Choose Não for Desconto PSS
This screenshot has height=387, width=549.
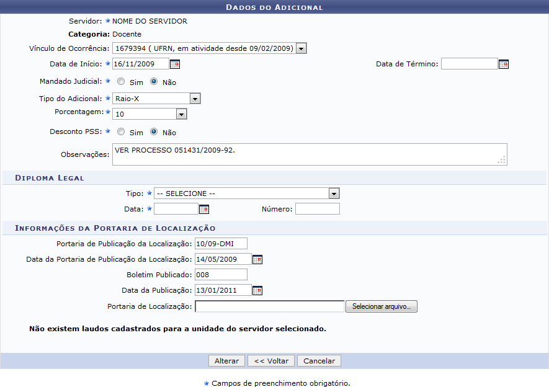pos(154,131)
